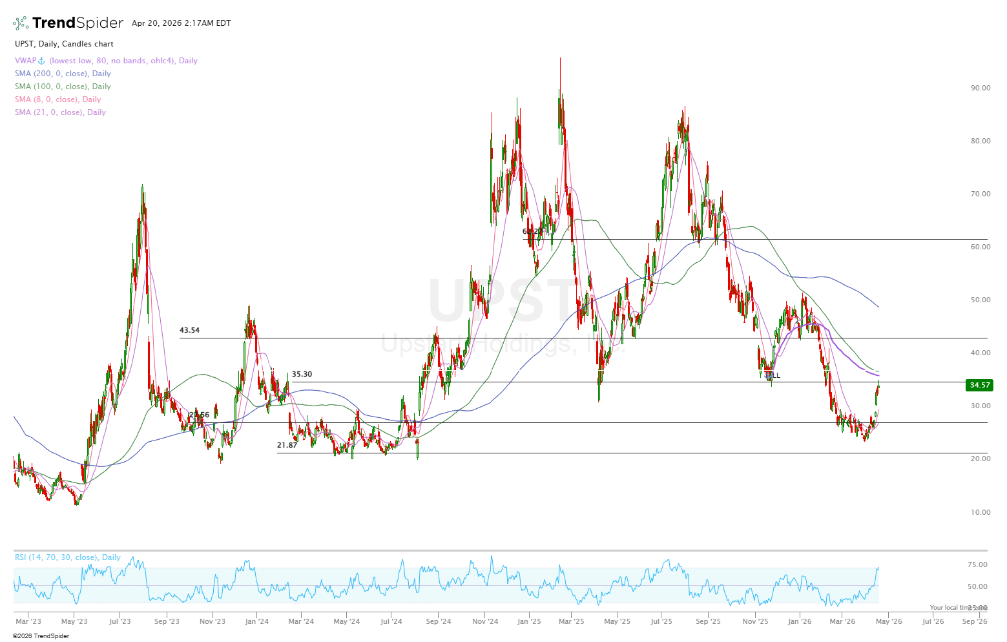Image resolution: width=1007 pixels, height=642 pixels.
Task: Click the May '24 date axis label
Action: pyautogui.click(x=347, y=621)
